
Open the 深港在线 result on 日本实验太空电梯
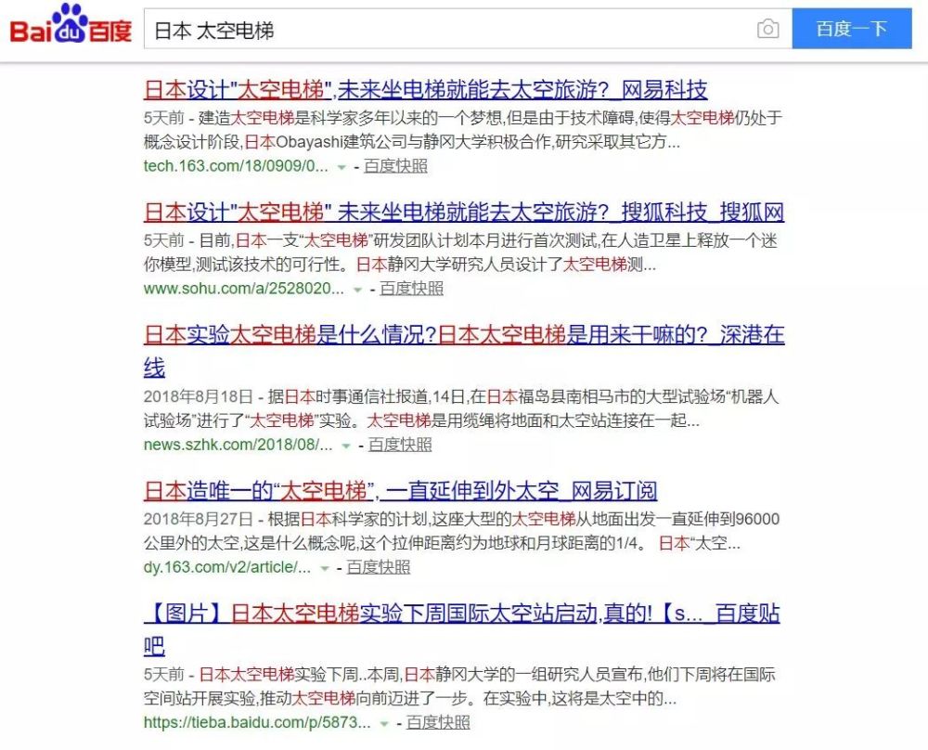(464, 351)
